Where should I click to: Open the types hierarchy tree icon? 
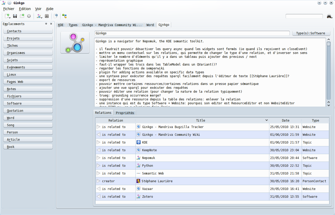(x=64, y=16)
